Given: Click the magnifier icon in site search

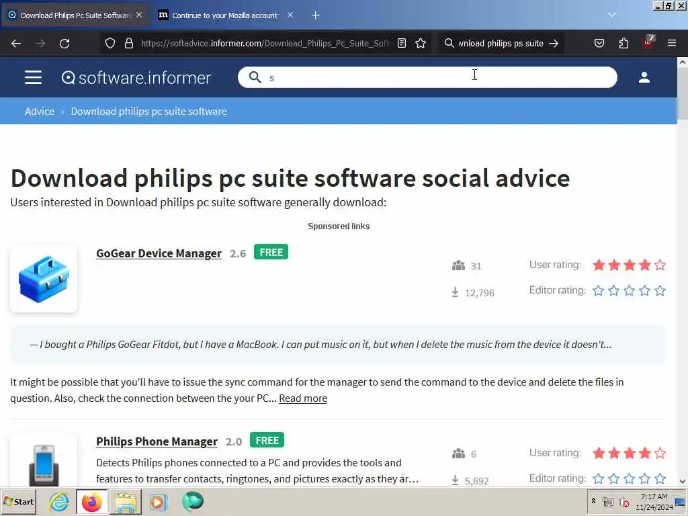Looking at the screenshot, I should pos(255,77).
